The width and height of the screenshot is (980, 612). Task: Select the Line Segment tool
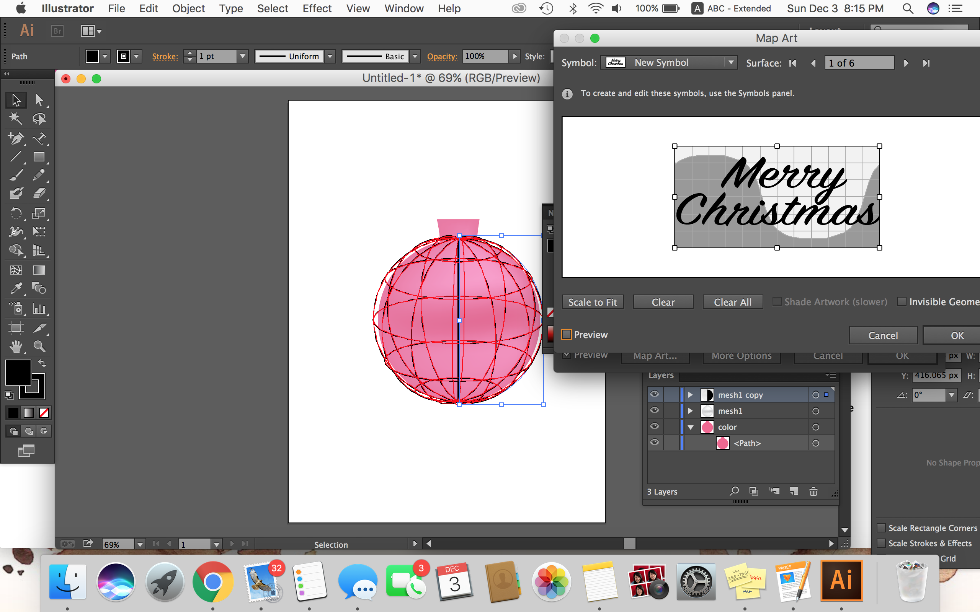16,157
